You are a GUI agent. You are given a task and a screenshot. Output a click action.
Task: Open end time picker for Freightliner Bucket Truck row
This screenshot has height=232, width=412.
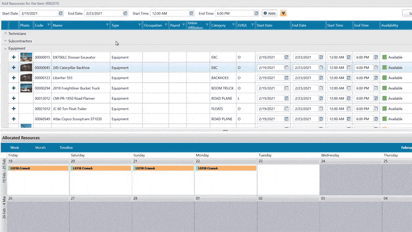(x=376, y=88)
